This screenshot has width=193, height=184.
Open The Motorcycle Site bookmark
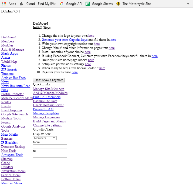[x=133, y=4]
